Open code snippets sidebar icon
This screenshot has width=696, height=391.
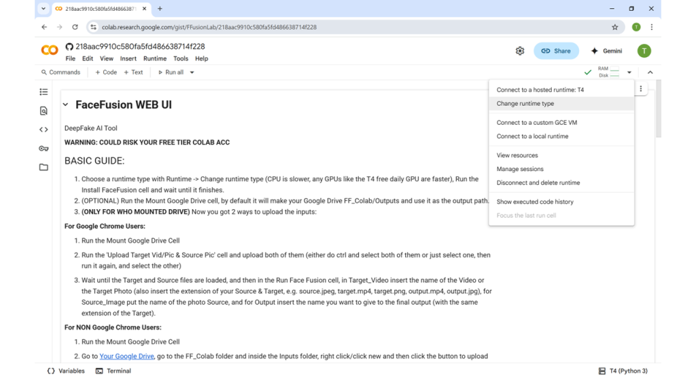click(x=43, y=130)
